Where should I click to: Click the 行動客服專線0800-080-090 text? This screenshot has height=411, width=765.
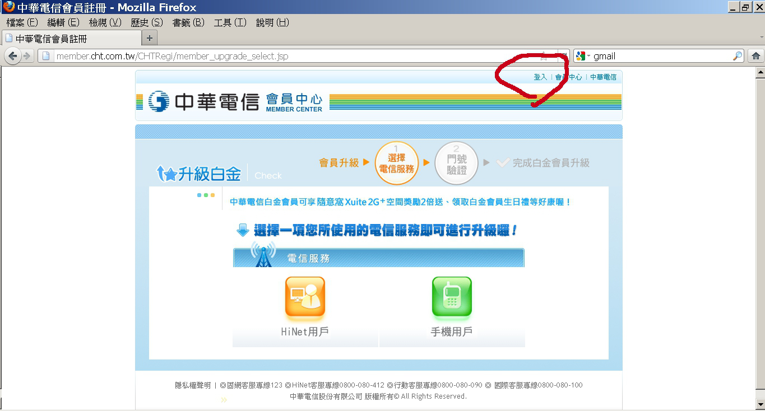coord(434,385)
